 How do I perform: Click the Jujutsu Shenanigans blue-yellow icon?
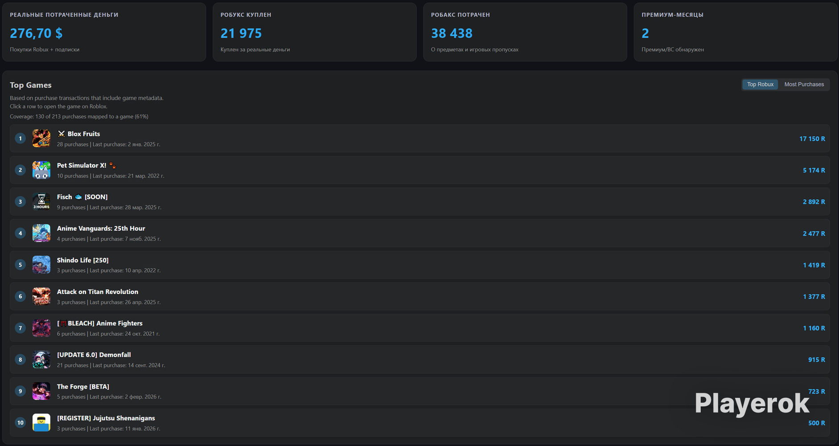(41, 423)
